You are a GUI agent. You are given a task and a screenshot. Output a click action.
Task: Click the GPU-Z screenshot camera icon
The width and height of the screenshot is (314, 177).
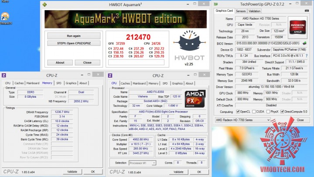point(307,10)
